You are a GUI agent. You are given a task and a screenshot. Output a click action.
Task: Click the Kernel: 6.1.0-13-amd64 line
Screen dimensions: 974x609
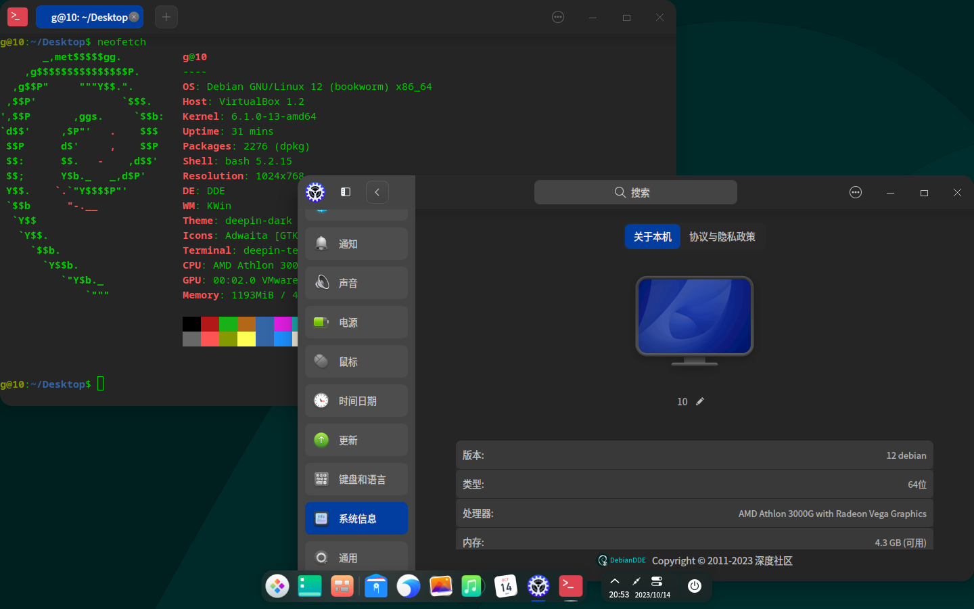click(x=250, y=116)
